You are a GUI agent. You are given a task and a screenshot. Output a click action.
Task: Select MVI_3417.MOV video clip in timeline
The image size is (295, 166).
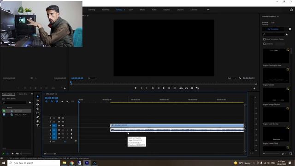pyautogui.click(x=177, y=125)
